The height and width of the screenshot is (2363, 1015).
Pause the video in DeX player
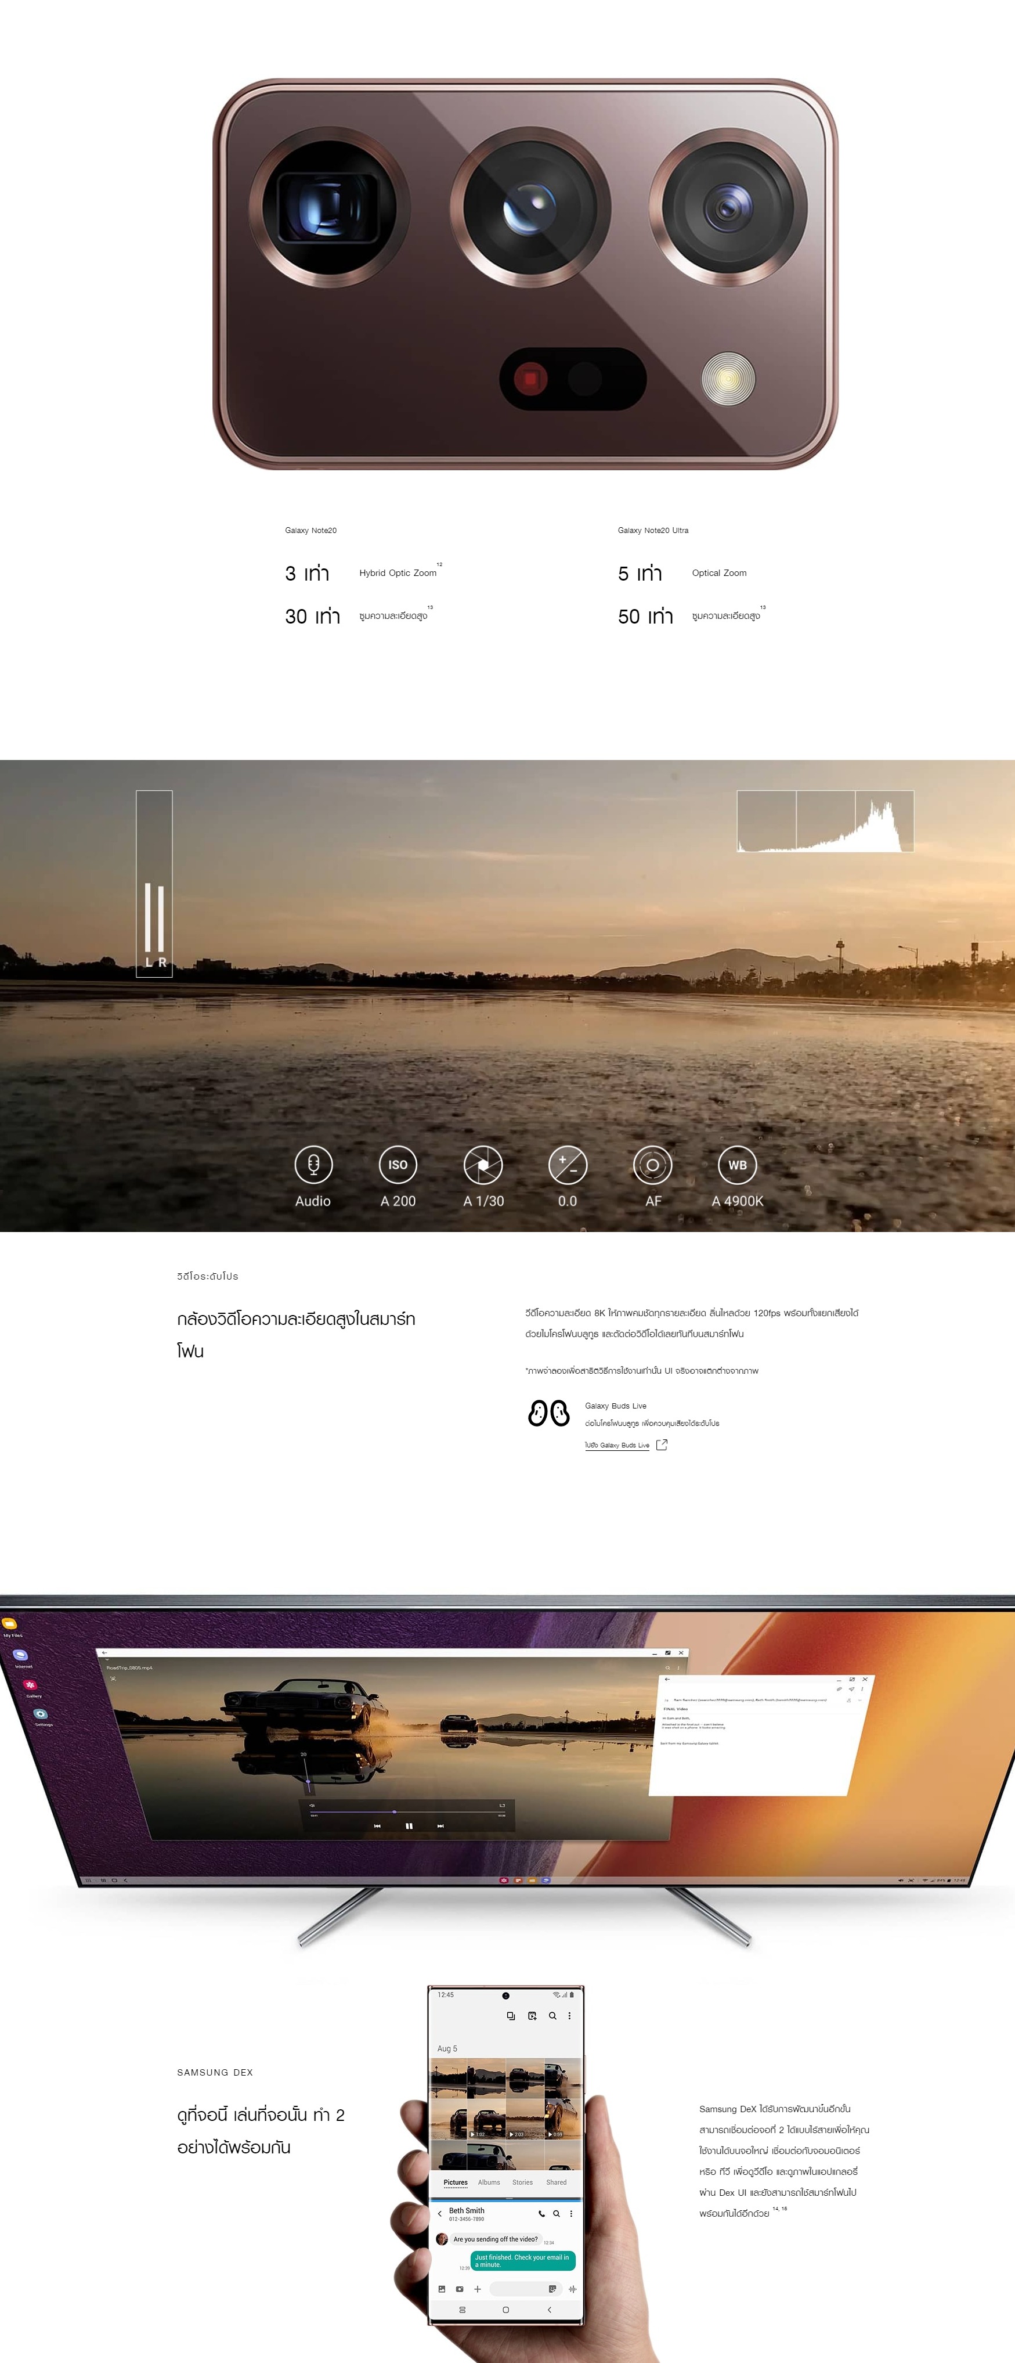pyautogui.click(x=409, y=1825)
